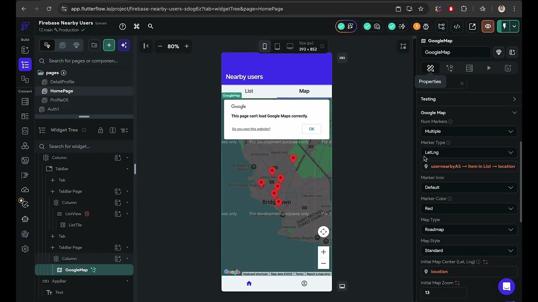This screenshot has width=538, height=302.
Task: Open the Storyboard icon in left sidebar
Action: 25,79
